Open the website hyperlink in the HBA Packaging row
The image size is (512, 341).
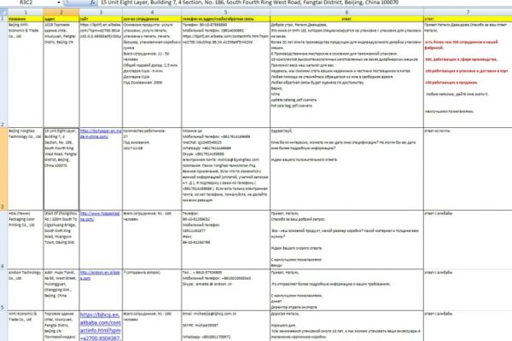click(100, 217)
